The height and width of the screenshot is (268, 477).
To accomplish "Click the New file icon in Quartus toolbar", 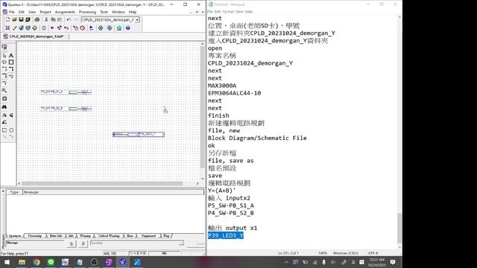I will click(x=7, y=19).
